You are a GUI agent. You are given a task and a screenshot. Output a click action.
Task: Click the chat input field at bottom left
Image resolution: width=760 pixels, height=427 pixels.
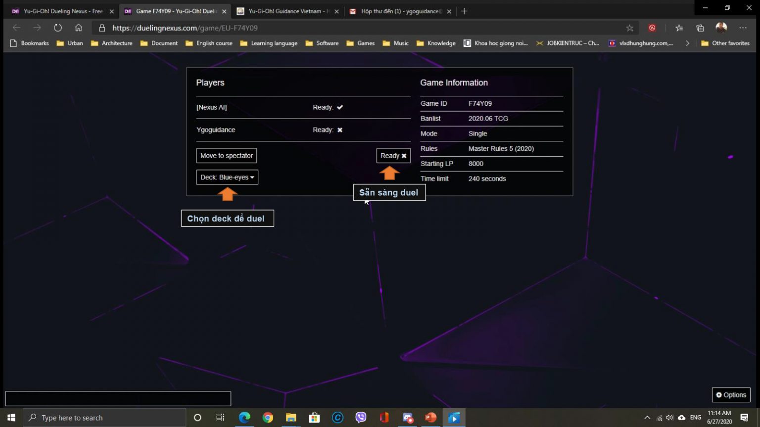117,398
